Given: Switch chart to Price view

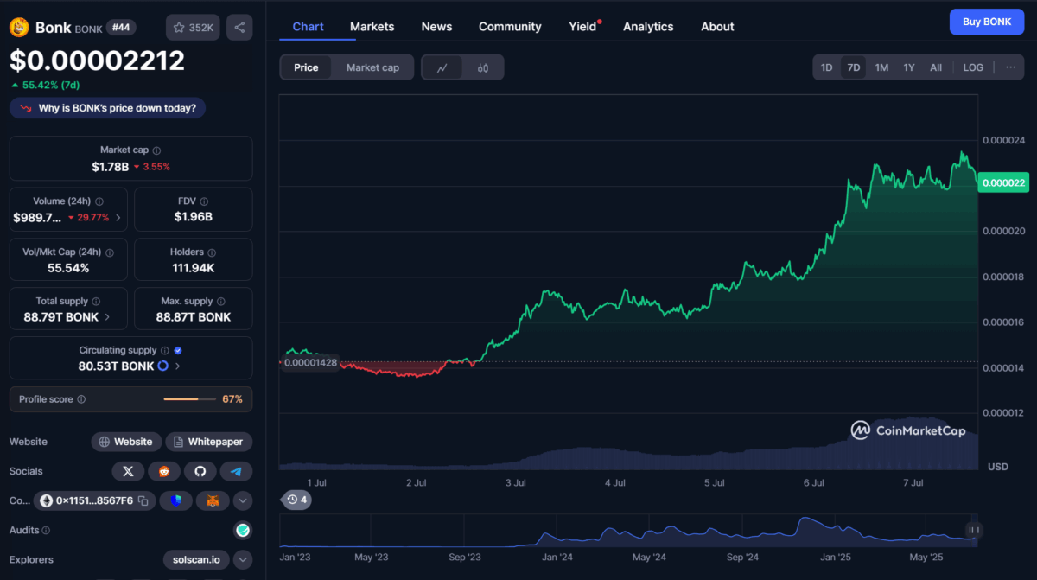Looking at the screenshot, I should [306, 67].
